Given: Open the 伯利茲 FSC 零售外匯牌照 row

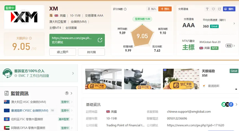Looking at the screenshot, I should 38,119.
